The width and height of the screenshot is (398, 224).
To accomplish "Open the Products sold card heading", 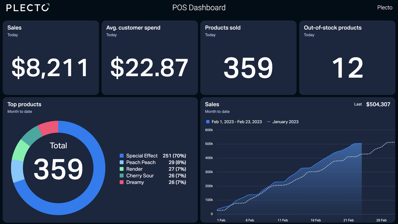I will coord(223,28).
